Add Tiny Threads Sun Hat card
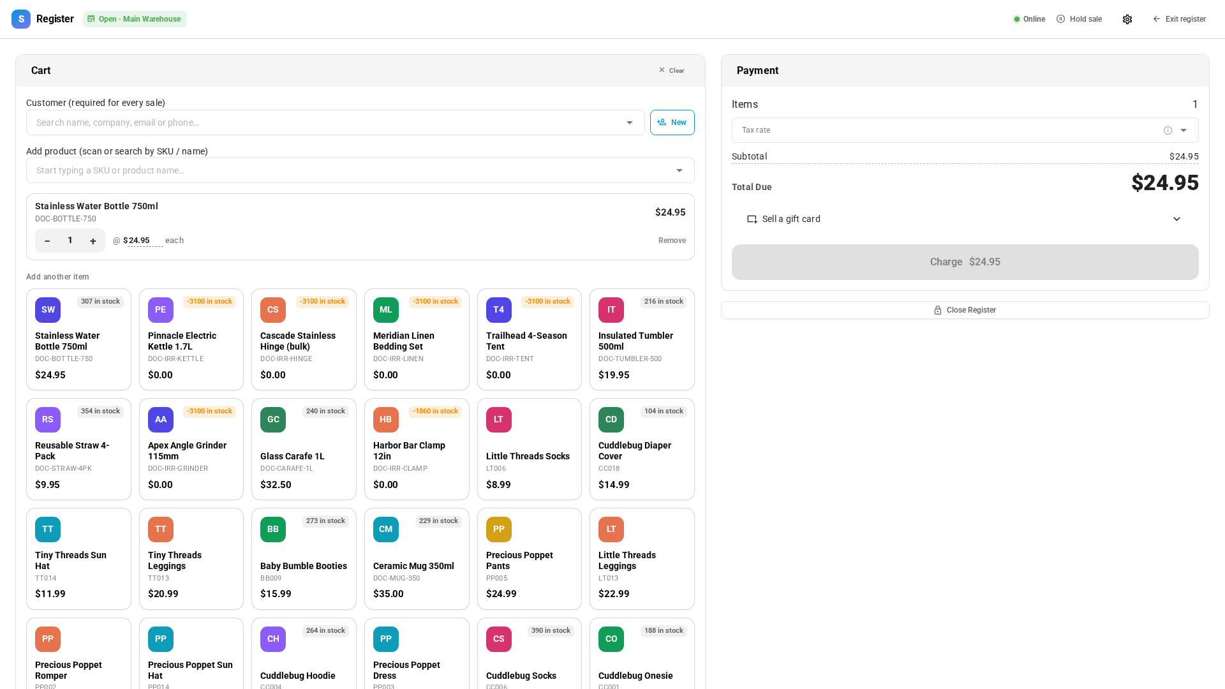This screenshot has width=1225, height=689. (x=78, y=559)
